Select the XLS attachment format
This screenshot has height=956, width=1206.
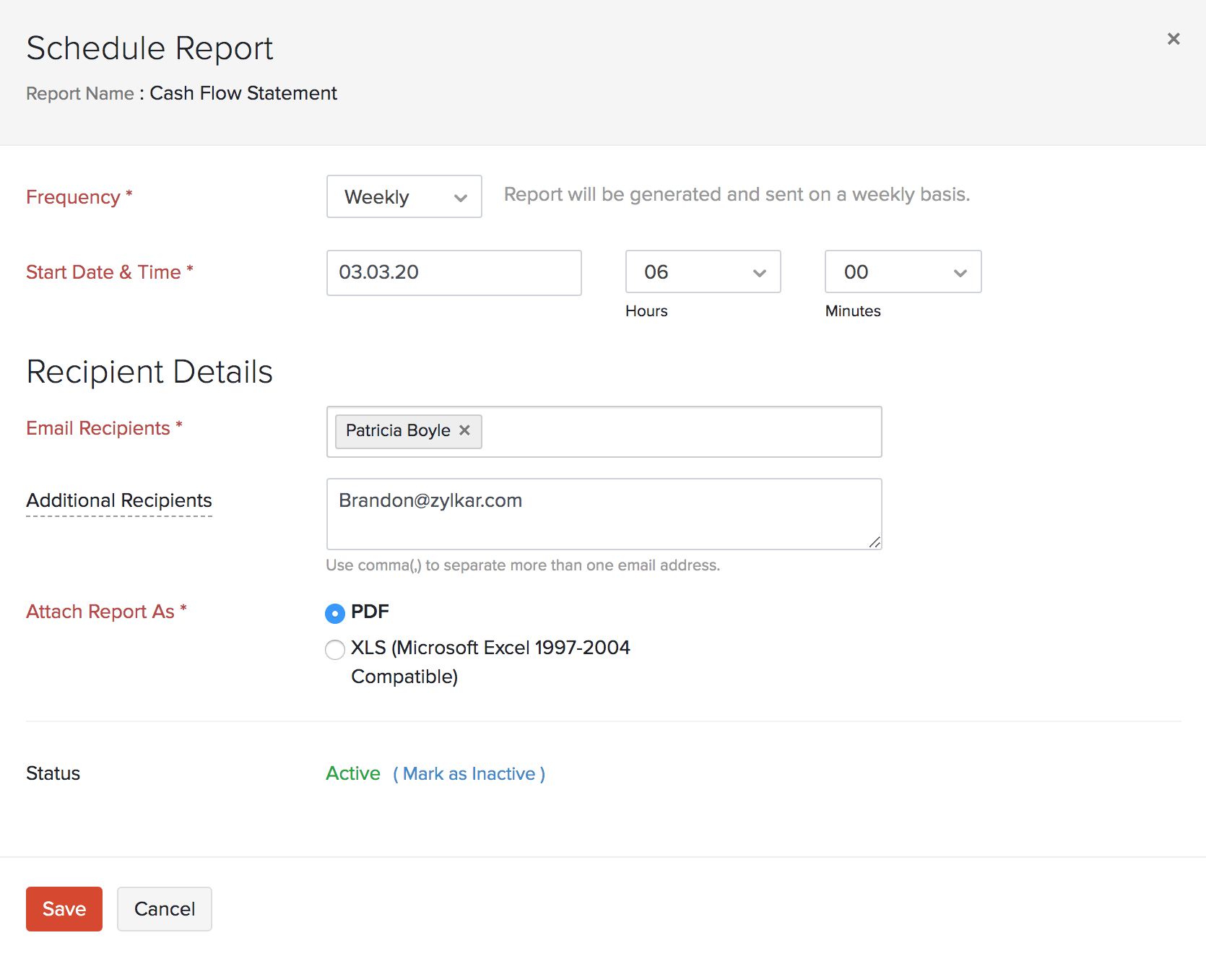(334, 649)
